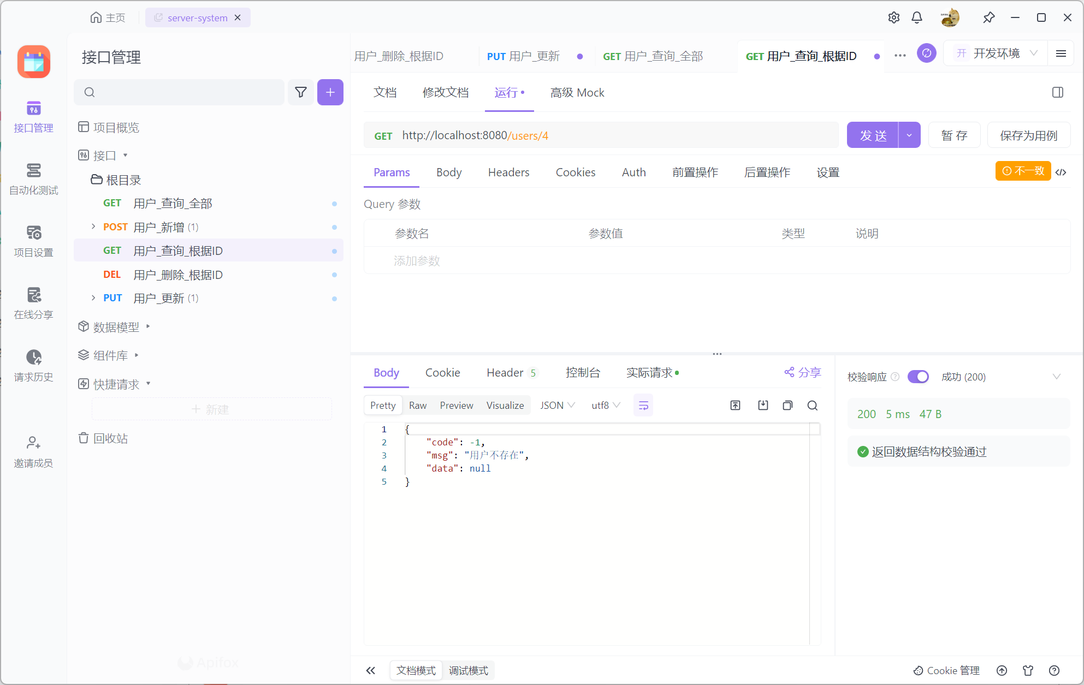Open 项目设置 in the left sidebar
Image resolution: width=1084 pixels, height=685 pixels.
(33, 241)
